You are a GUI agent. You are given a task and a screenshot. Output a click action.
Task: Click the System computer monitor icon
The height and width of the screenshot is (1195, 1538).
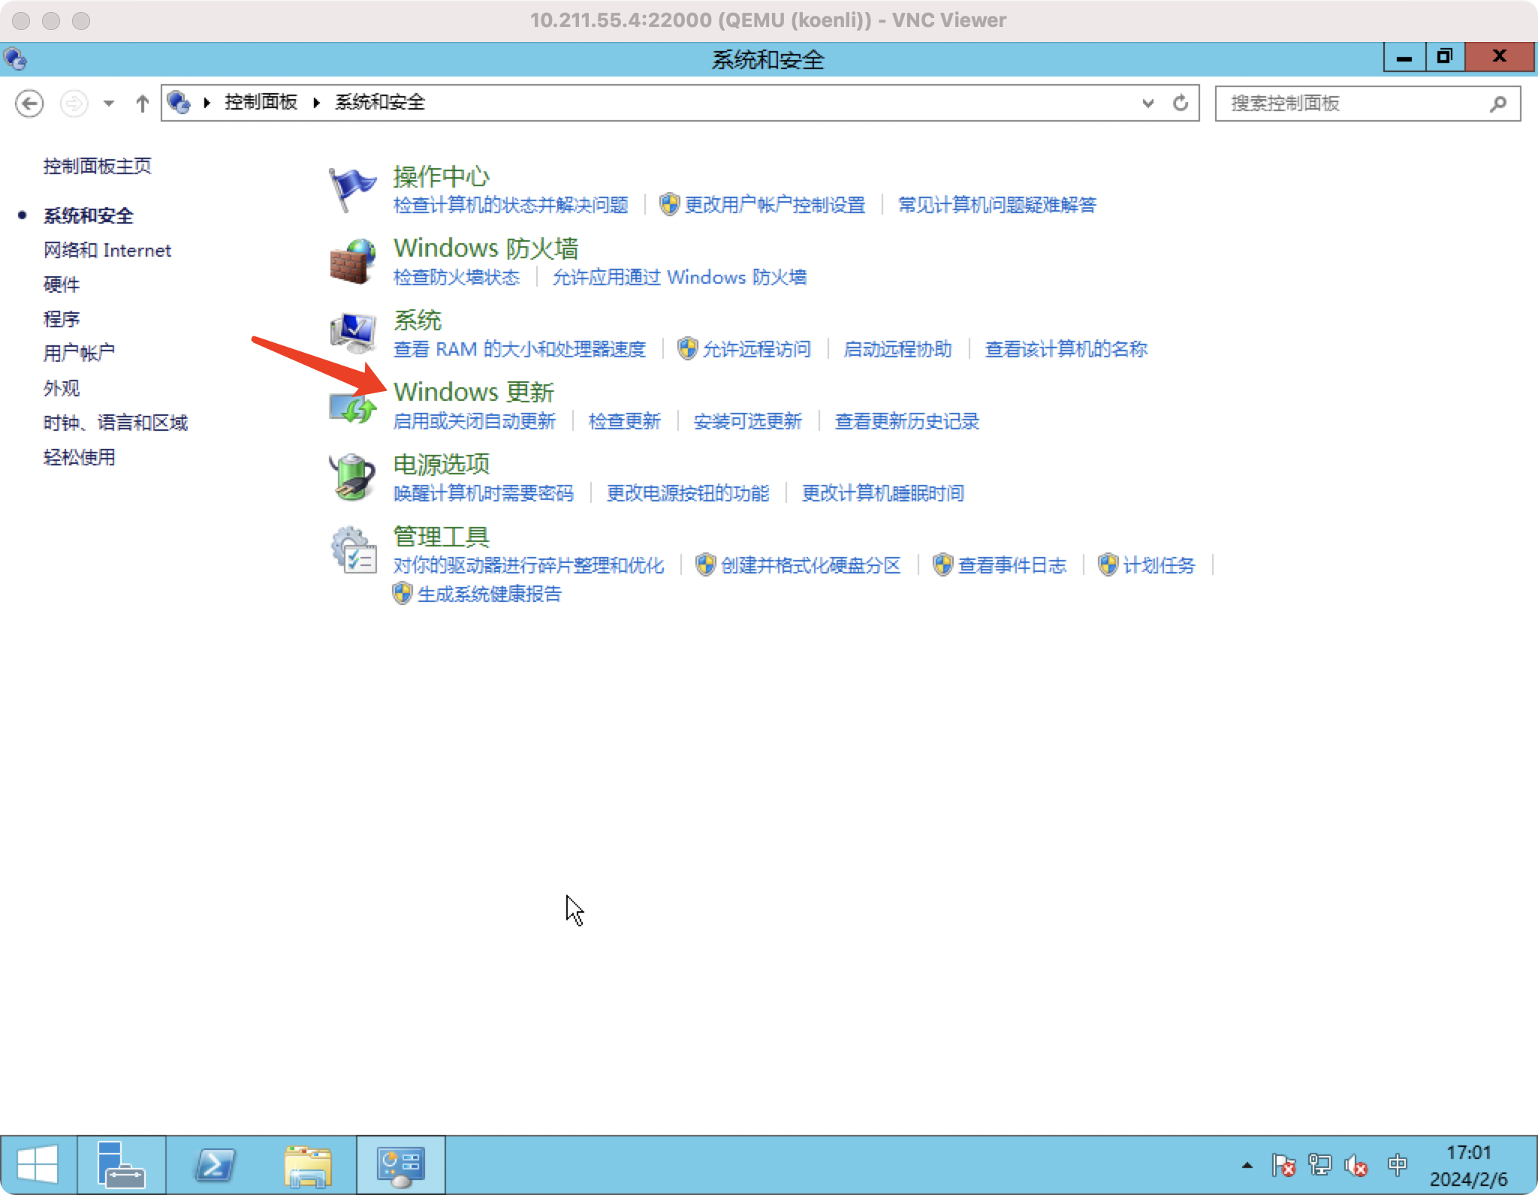click(x=351, y=333)
